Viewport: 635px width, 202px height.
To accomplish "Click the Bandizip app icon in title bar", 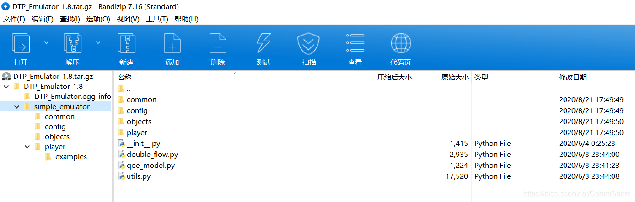I will click(6, 6).
